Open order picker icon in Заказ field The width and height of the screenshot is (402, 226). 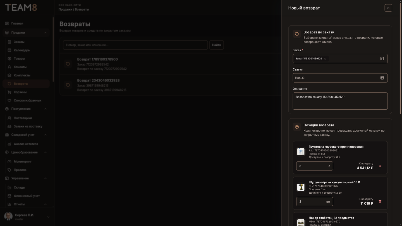[382, 59]
